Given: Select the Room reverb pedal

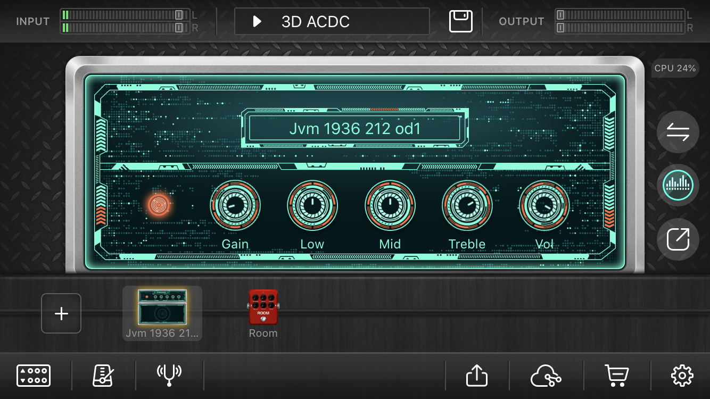Looking at the screenshot, I should (x=263, y=314).
